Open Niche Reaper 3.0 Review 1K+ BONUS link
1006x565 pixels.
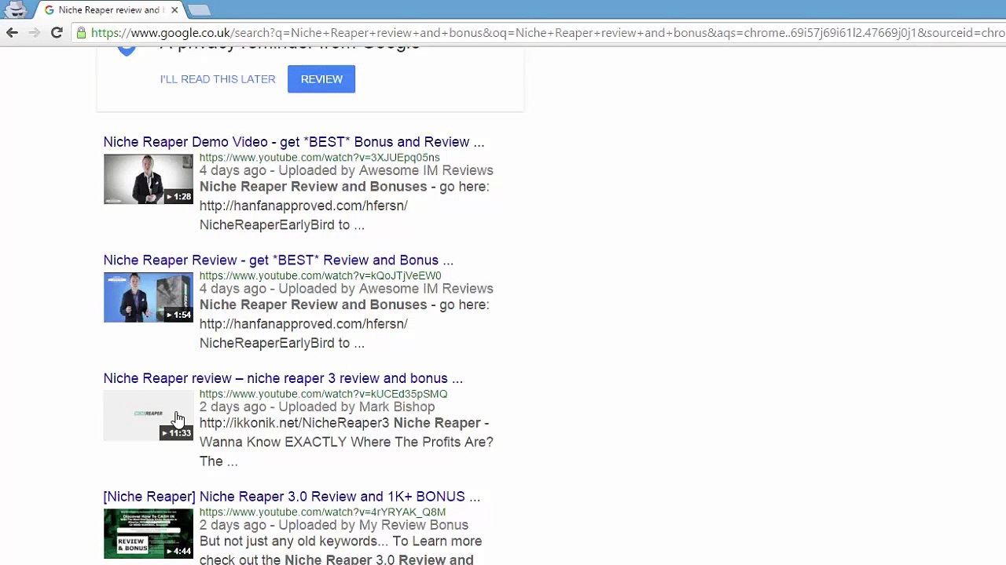(x=292, y=497)
